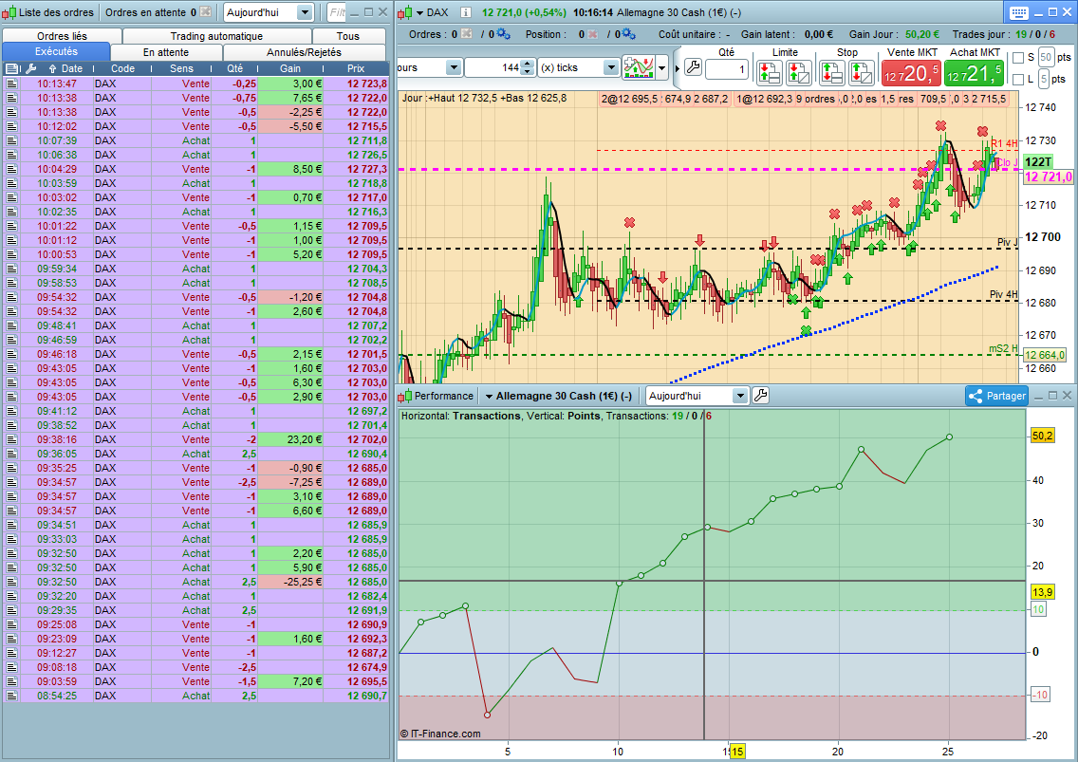Cancel all orders icon beside Ordres count
The image size is (1078, 762).
tap(467, 34)
